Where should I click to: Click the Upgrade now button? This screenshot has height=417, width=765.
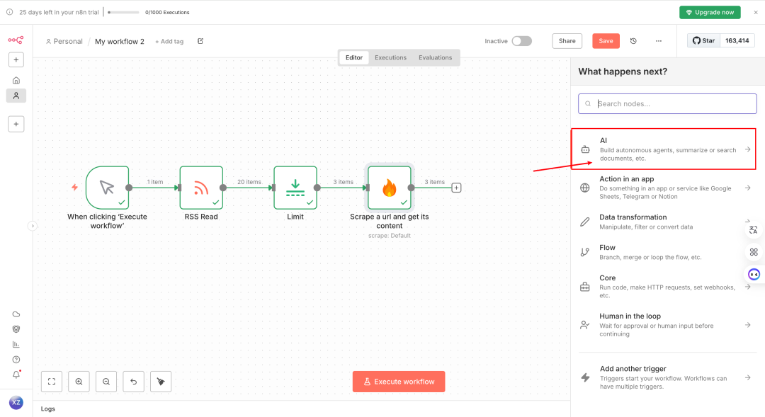710,12
